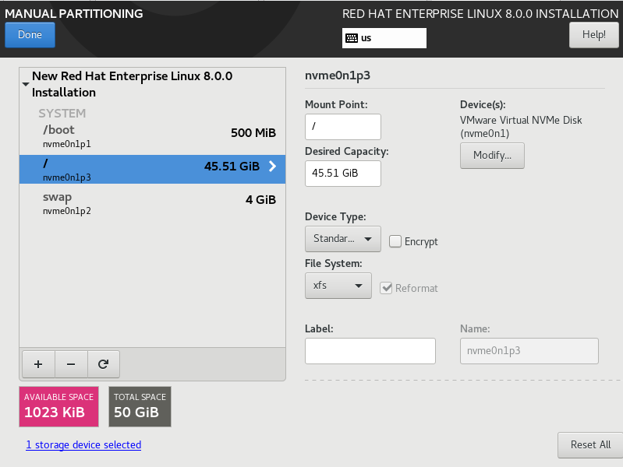This screenshot has width=623, height=467.
Task: Click the us keyboard layout selector
Action: (384, 38)
